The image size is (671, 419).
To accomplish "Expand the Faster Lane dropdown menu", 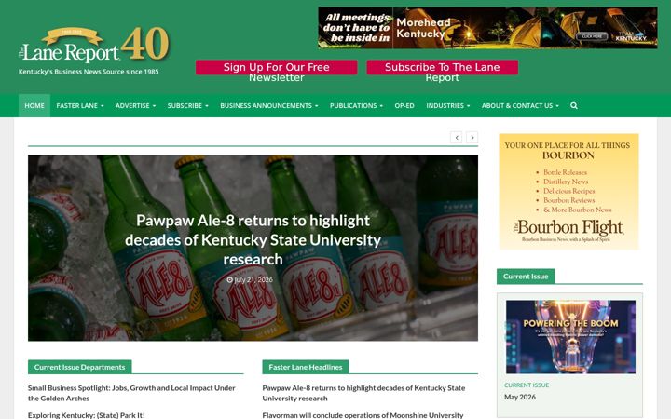I will (x=80, y=105).
